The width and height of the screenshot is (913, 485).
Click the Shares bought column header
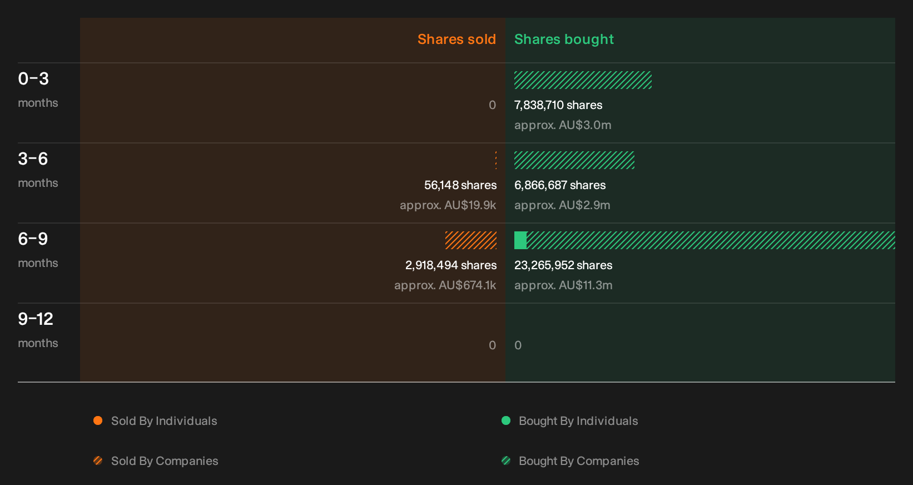pyautogui.click(x=564, y=39)
